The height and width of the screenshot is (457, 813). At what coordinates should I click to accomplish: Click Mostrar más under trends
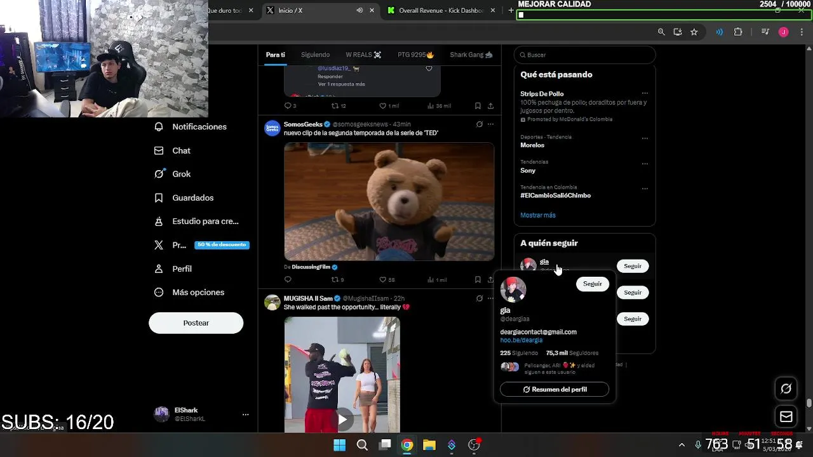[538, 215]
